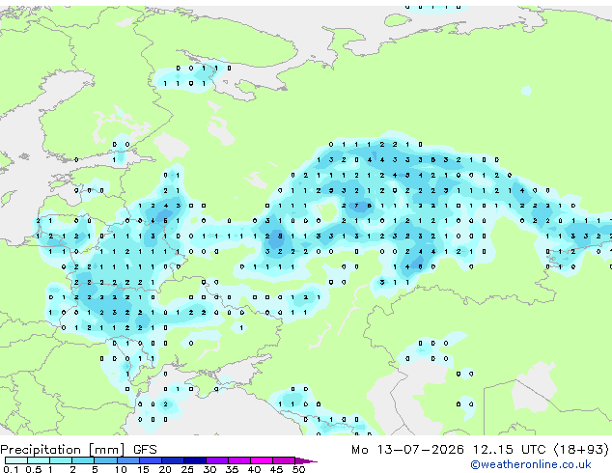612x473 pixels.
Task: Click the "Precipitation [mm] GFS" title text
Action: 78,450
